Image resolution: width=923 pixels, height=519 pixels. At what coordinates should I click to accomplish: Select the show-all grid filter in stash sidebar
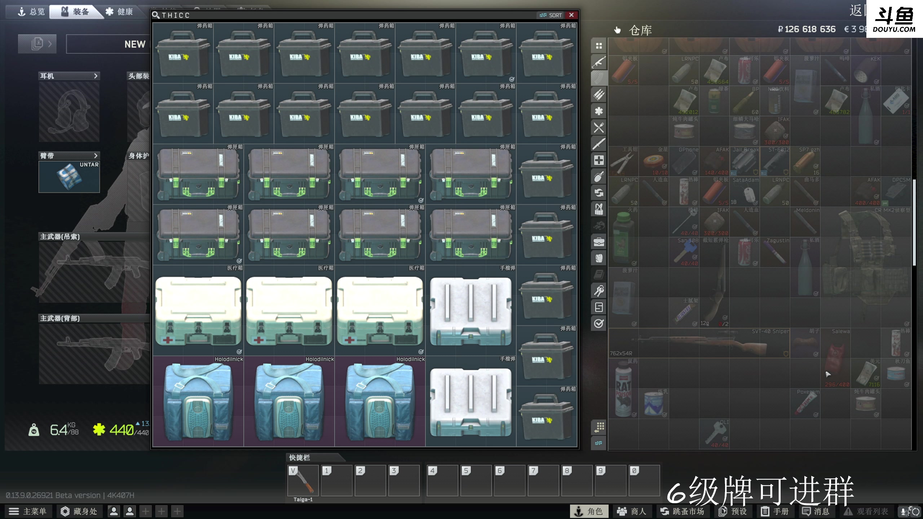click(x=599, y=46)
